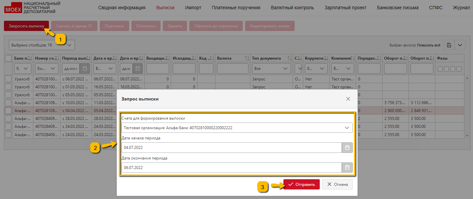Open the Выбрано столбцов: 16 dropdown
The image size is (473, 199).
point(42,45)
